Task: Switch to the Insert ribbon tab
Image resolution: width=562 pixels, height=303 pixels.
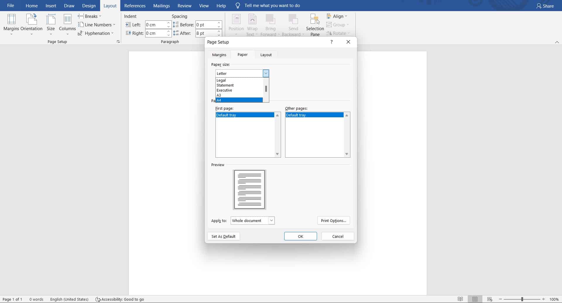Action: pos(51,6)
